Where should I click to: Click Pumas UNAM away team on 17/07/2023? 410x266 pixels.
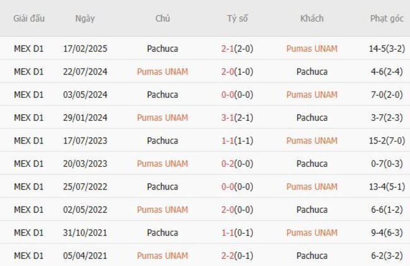point(312,141)
